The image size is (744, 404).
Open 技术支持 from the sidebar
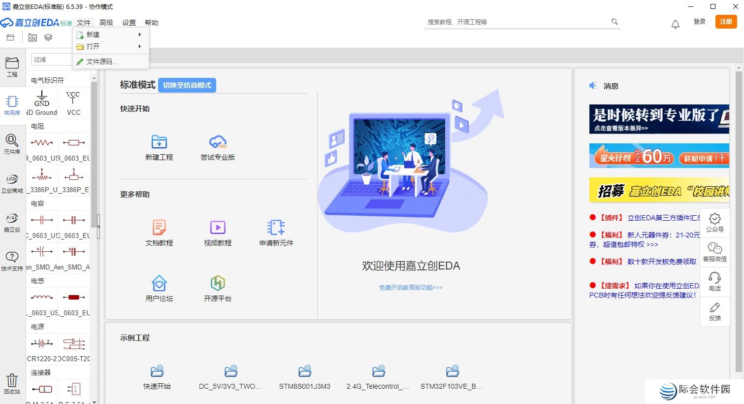[x=12, y=260]
